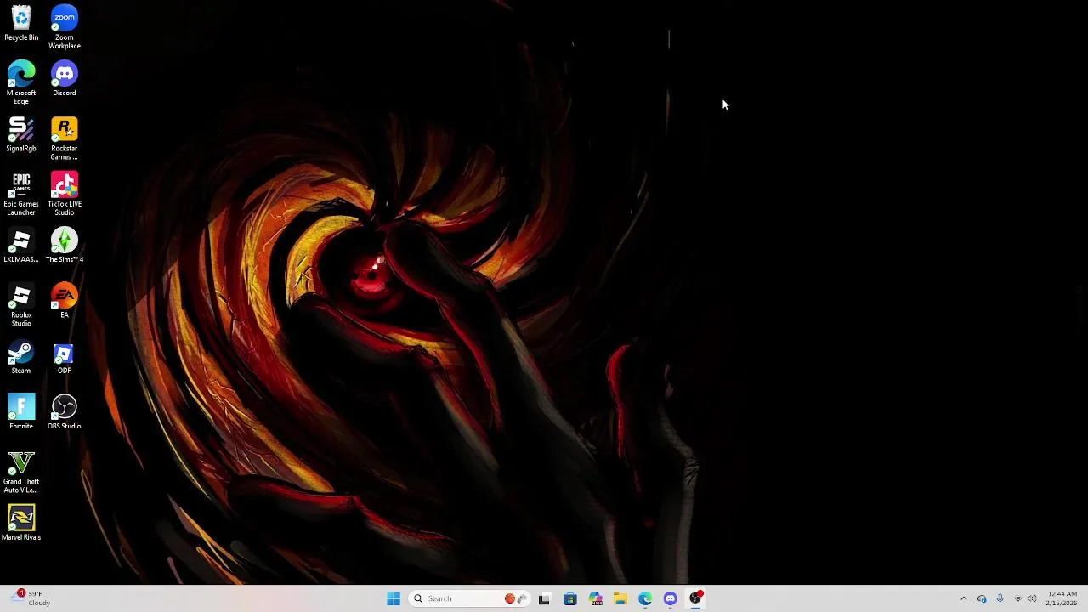Open Discord from the taskbar
The height and width of the screenshot is (612, 1088).
671,598
